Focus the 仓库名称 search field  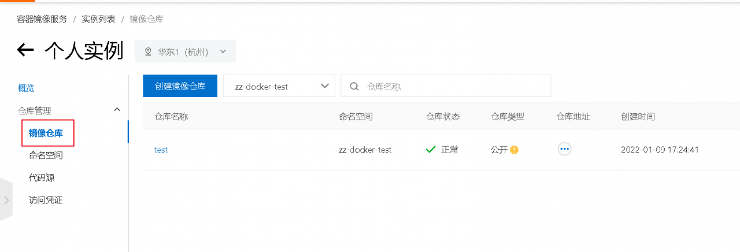pyautogui.click(x=446, y=86)
